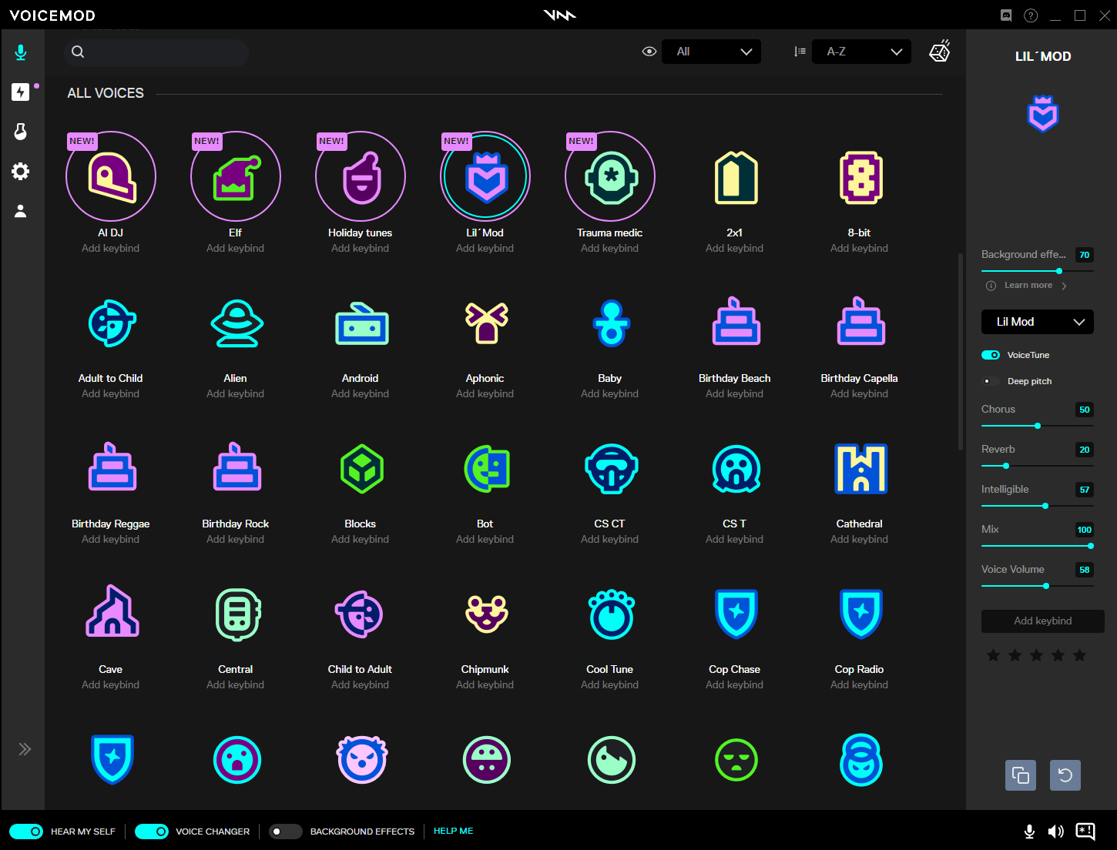Screen dimensions: 1117x850
Task: Open the Discord icon in title bar
Action: pos(1006,15)
